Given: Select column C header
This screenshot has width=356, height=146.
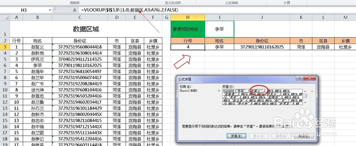Looking at the screenshot, I should coord(80,17).
